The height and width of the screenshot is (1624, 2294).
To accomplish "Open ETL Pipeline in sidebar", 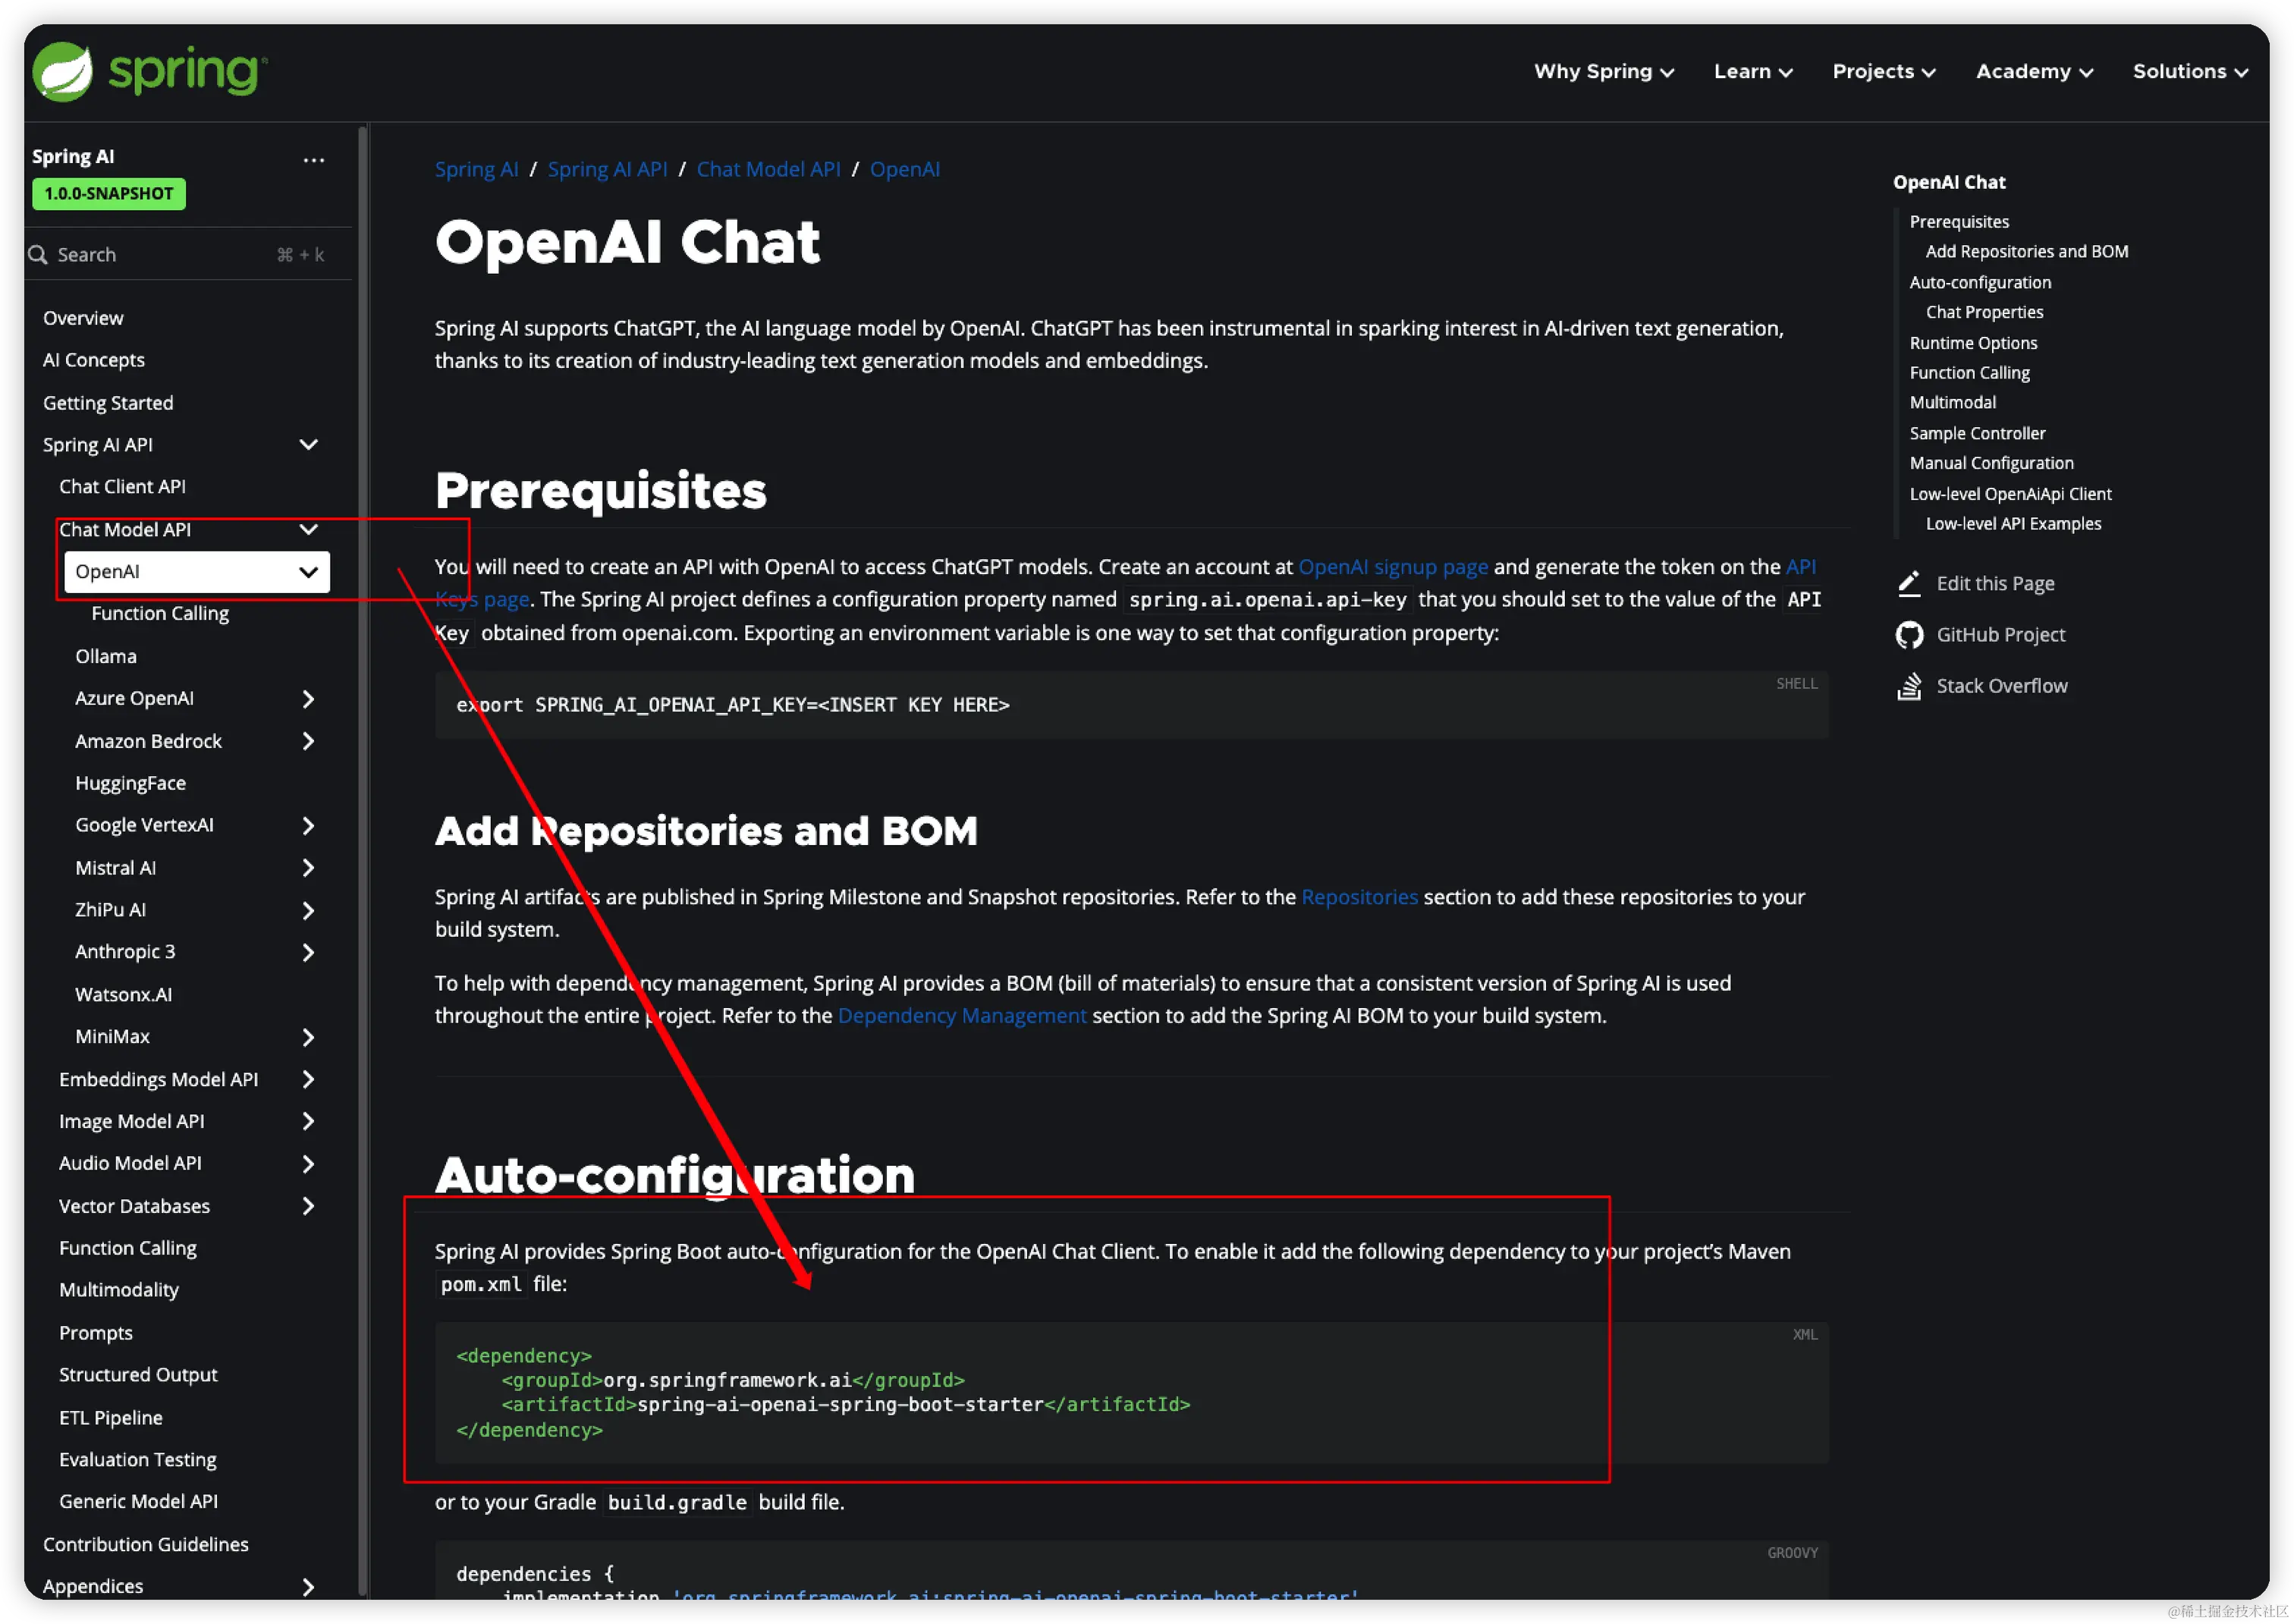I will click(x=111, y=1418).
